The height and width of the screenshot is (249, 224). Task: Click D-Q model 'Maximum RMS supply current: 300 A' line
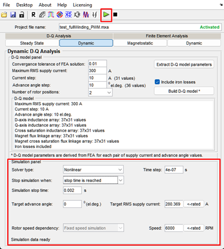coord(49,104)
